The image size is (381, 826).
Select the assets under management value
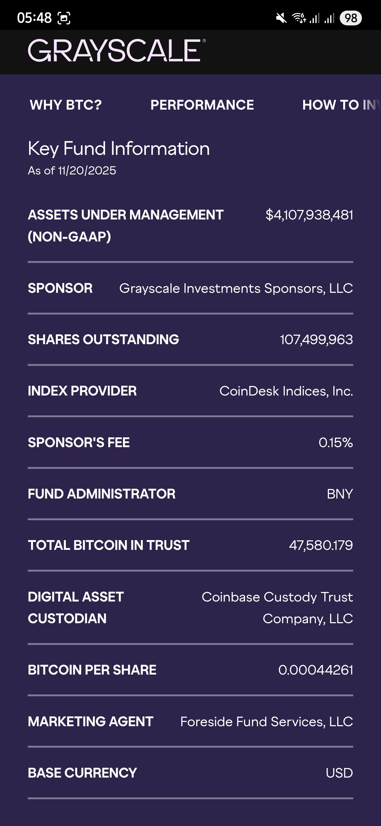pos(309,215)
